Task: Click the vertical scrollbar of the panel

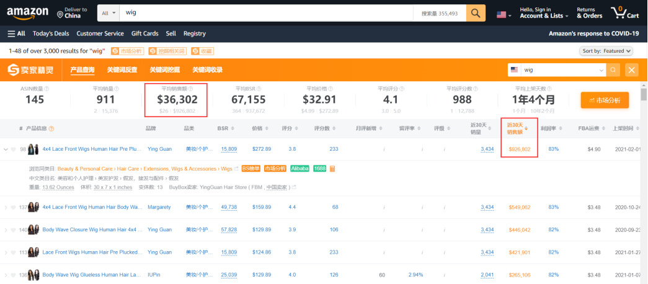Action: point(644,95)
